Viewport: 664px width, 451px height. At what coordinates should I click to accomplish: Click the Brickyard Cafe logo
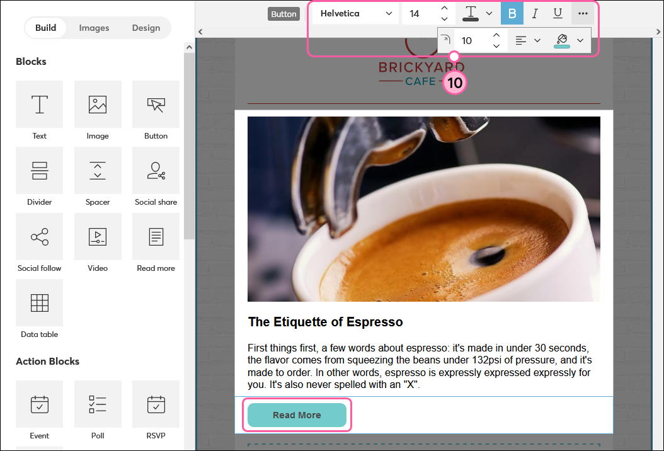coord(422,63)
